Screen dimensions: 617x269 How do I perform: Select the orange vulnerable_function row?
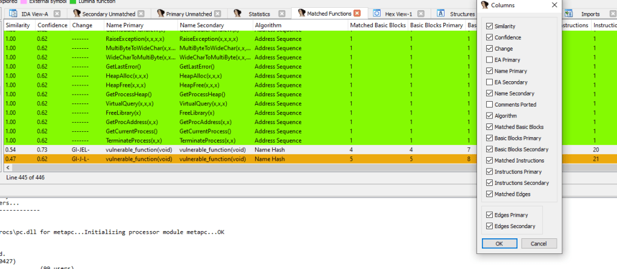tap(181, 159)
